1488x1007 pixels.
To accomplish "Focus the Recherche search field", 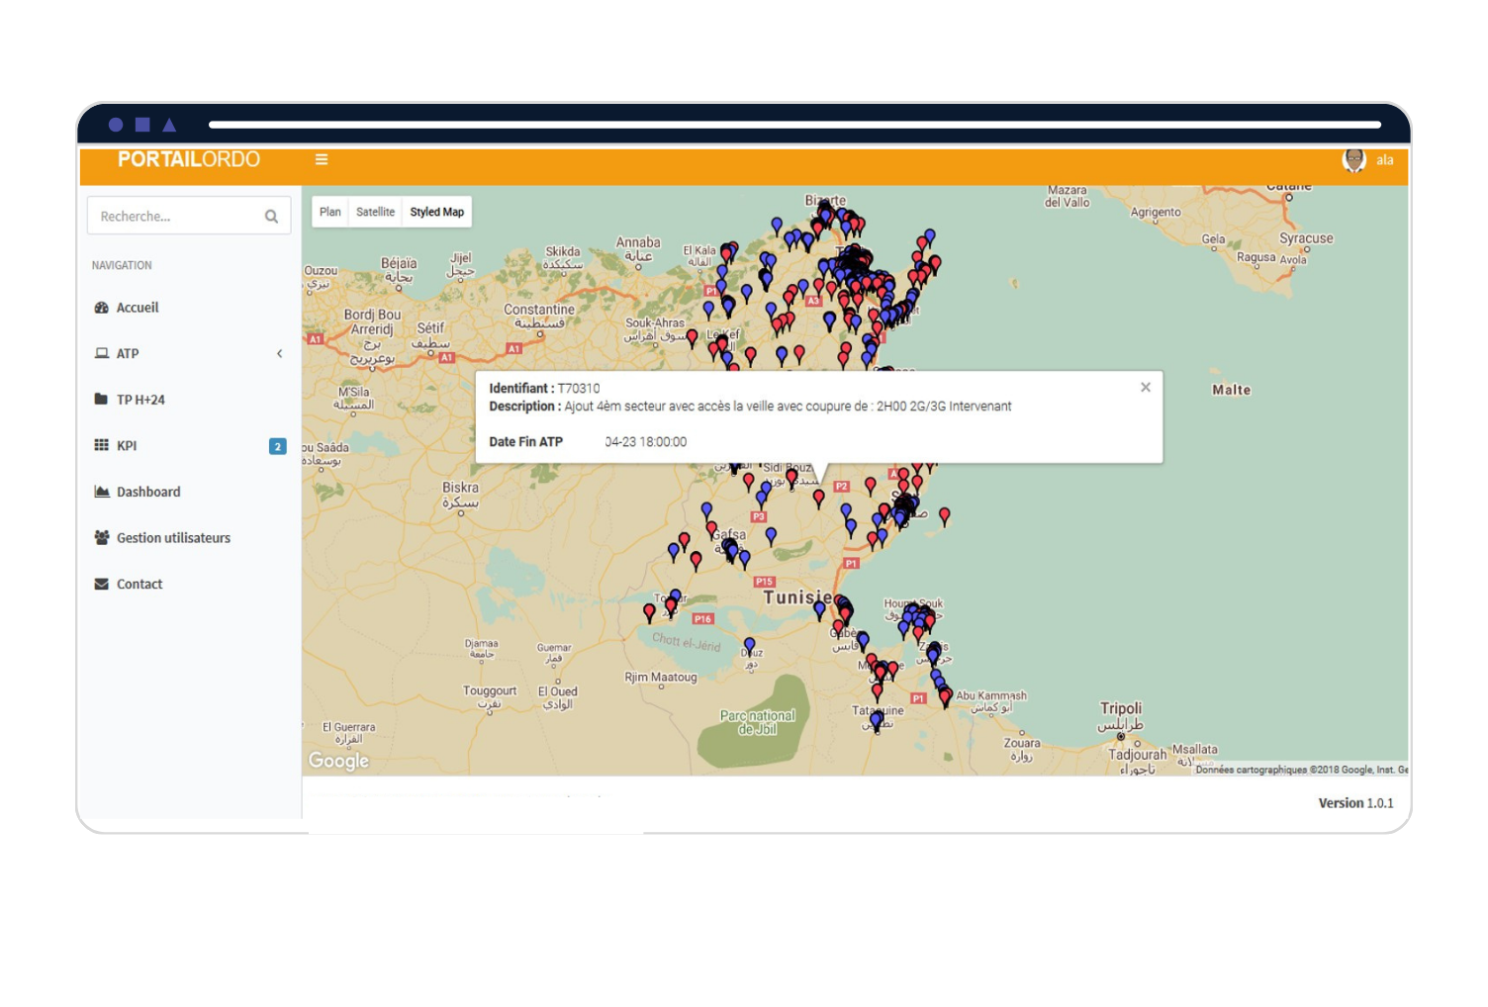I will pos(189,216).
